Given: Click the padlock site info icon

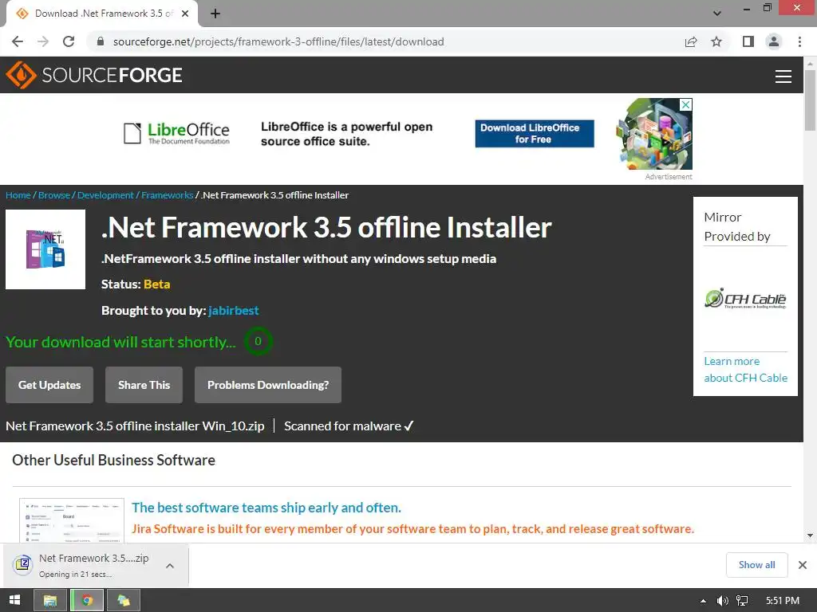Looking at the screenshot, I should 101,41.
